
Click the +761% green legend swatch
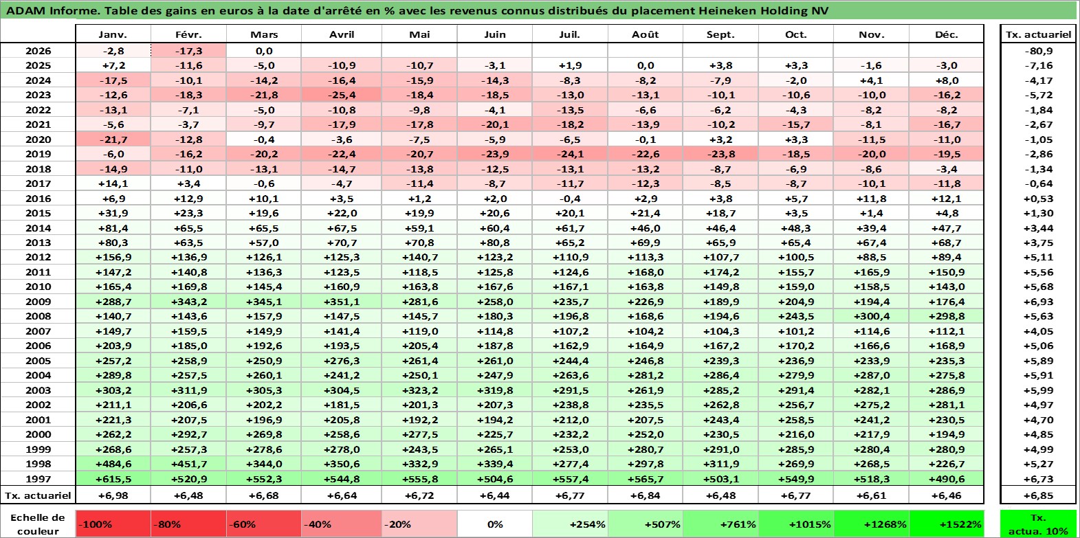click(720, 524)
